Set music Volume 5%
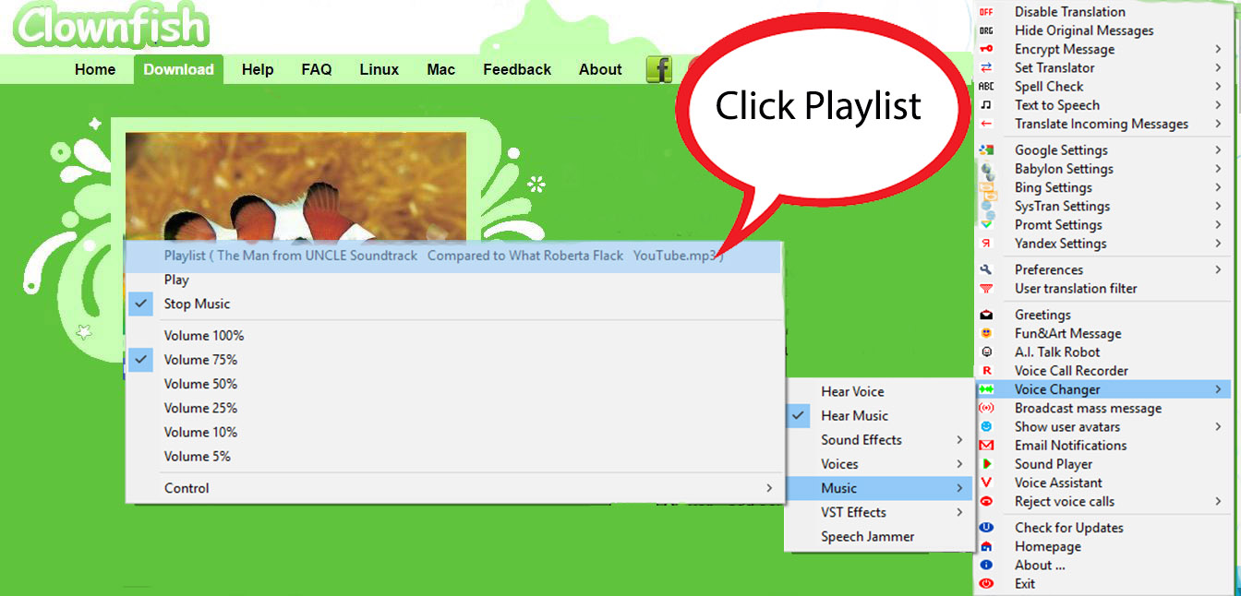Image resolution: width=1241 pixels, height=596 pixels. (453, 456)
